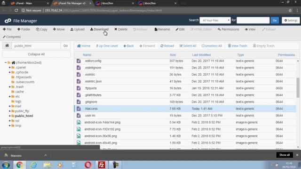Create a new Folder from toolbar
This screenshot has width=301, height=169.
(x=24, y=29)
